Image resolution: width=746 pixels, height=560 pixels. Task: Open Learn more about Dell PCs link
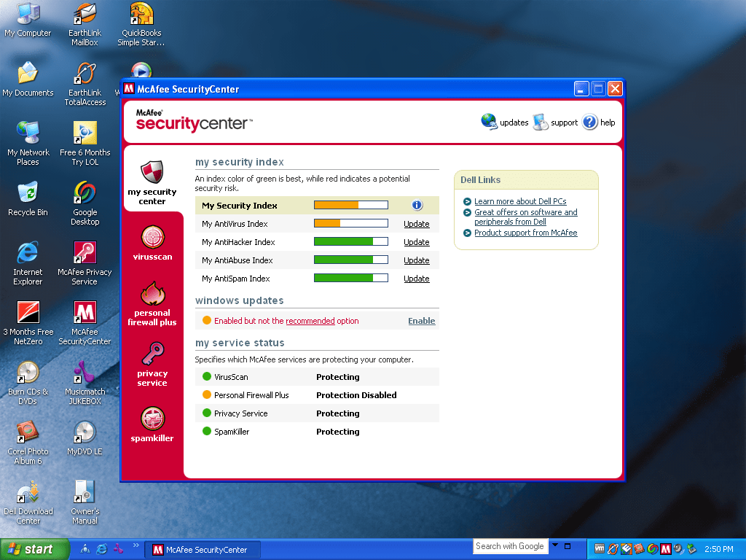point(520,201)
